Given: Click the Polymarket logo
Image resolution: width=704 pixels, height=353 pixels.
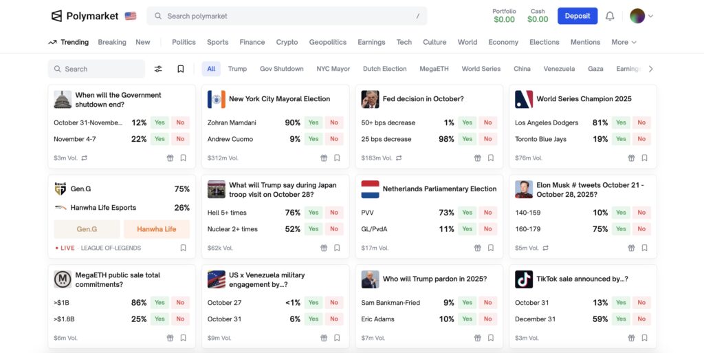Looking at the screenshot, I should point(85,16).
